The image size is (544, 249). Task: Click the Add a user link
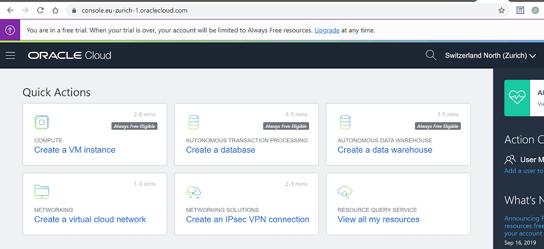point(524,171)
